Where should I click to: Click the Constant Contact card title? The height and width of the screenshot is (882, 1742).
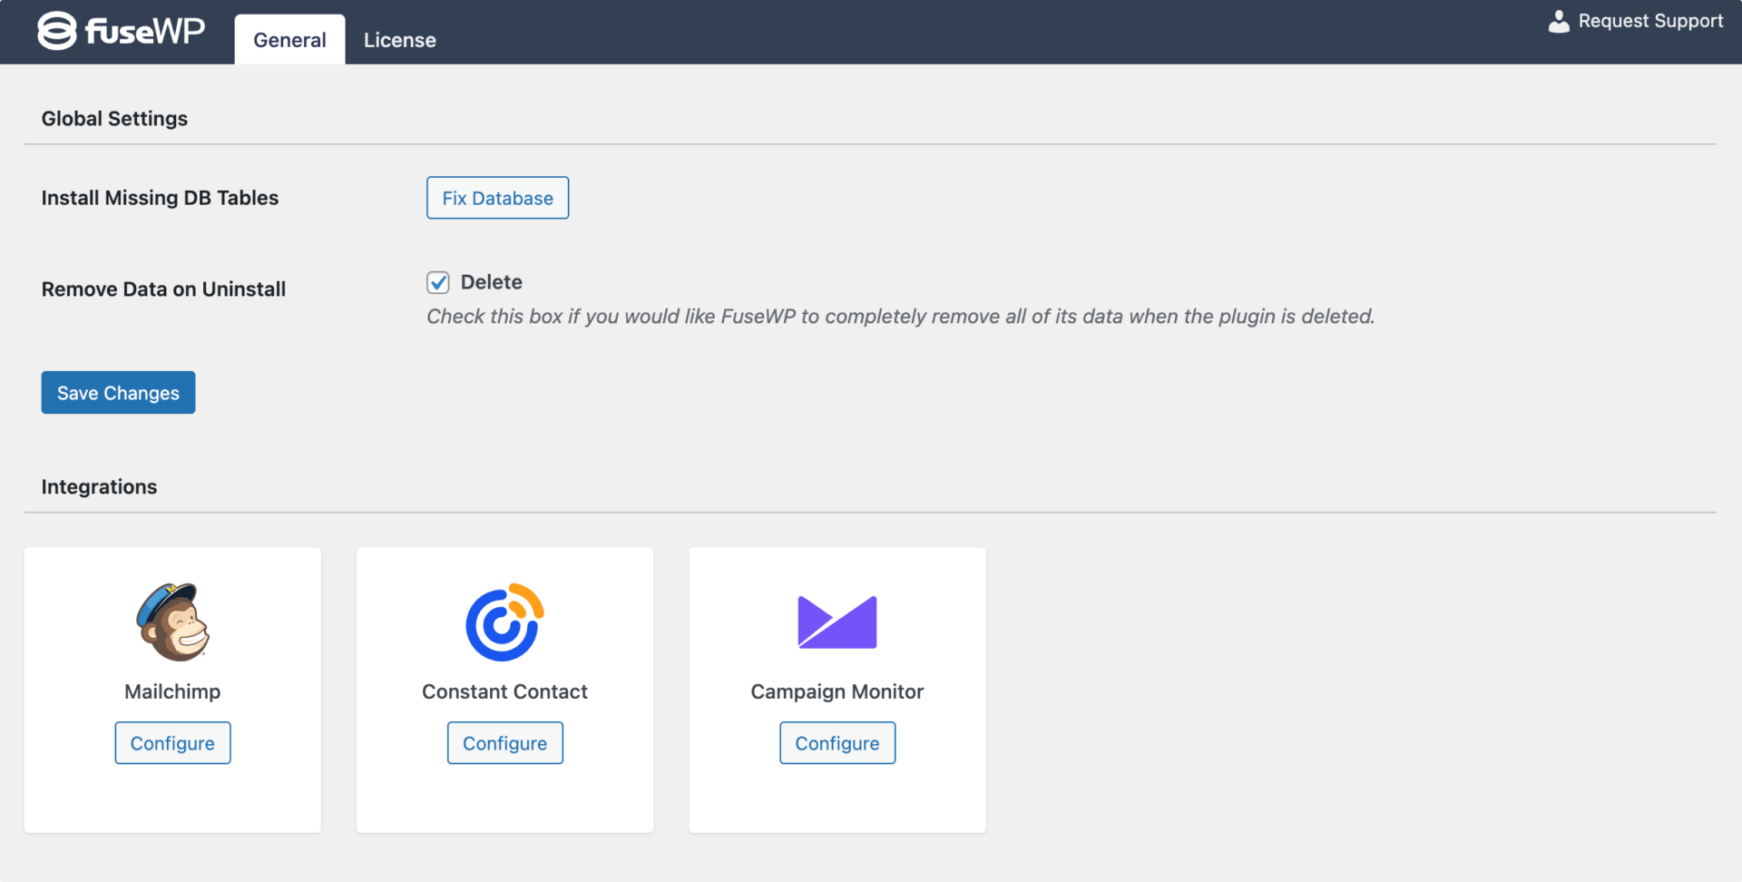pyautogui.click(x=504, y=691)
